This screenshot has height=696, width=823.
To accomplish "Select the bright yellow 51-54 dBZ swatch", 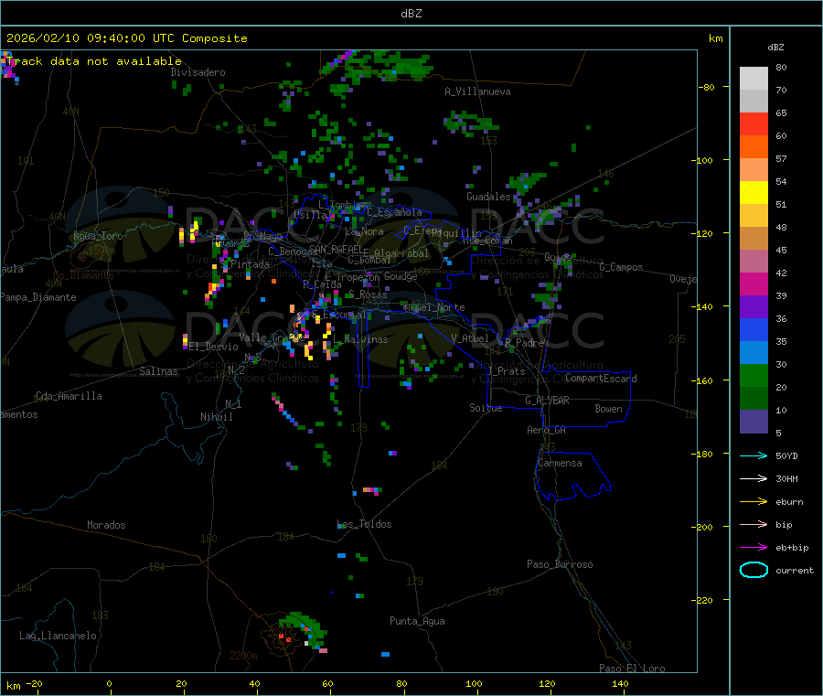I will pos(754,192).
